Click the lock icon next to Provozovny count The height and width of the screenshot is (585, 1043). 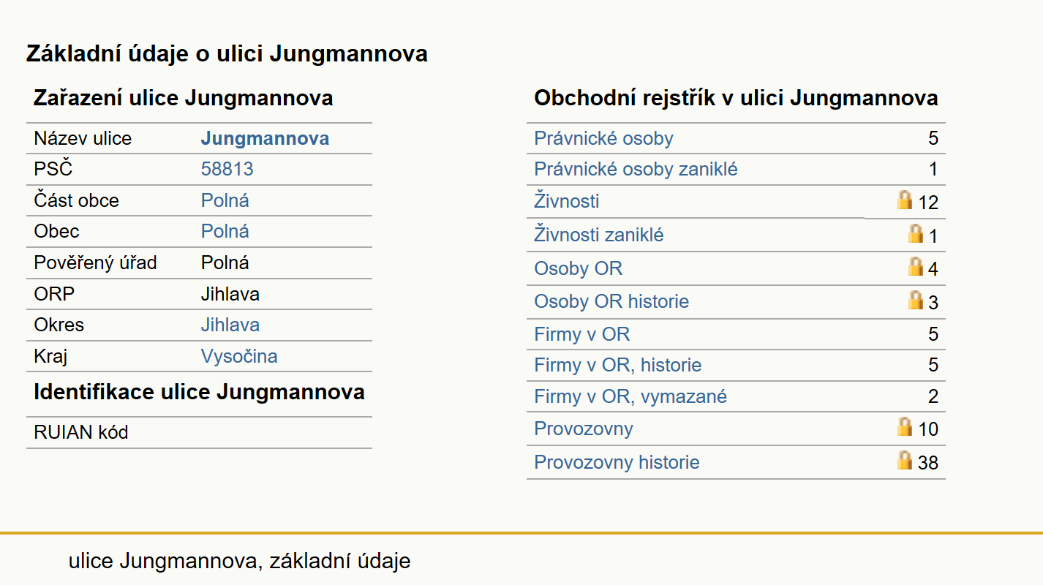[x=905, y=426]
